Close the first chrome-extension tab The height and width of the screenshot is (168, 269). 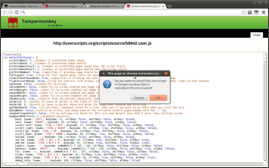coord(82,6)
